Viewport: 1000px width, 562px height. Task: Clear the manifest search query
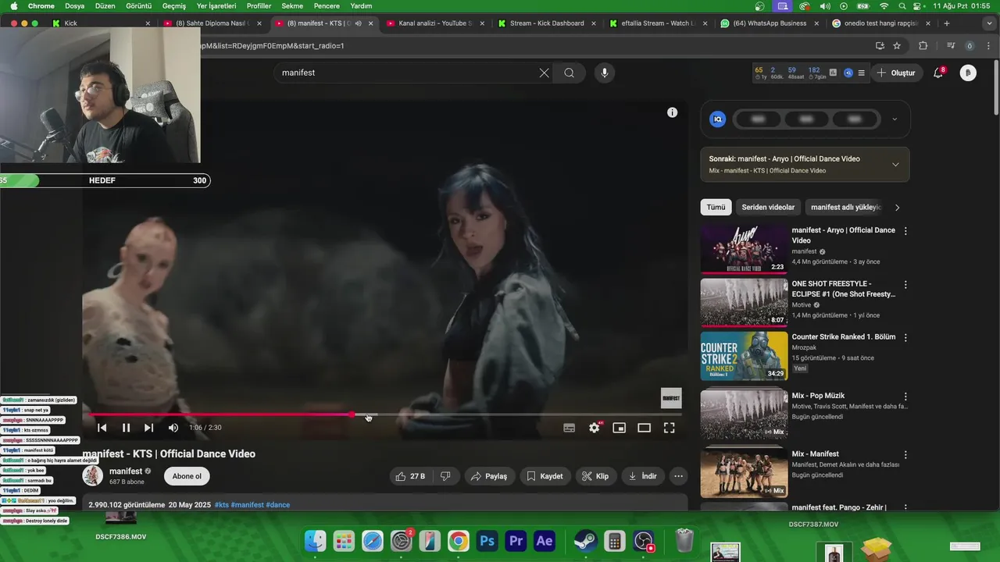[544, 73]
